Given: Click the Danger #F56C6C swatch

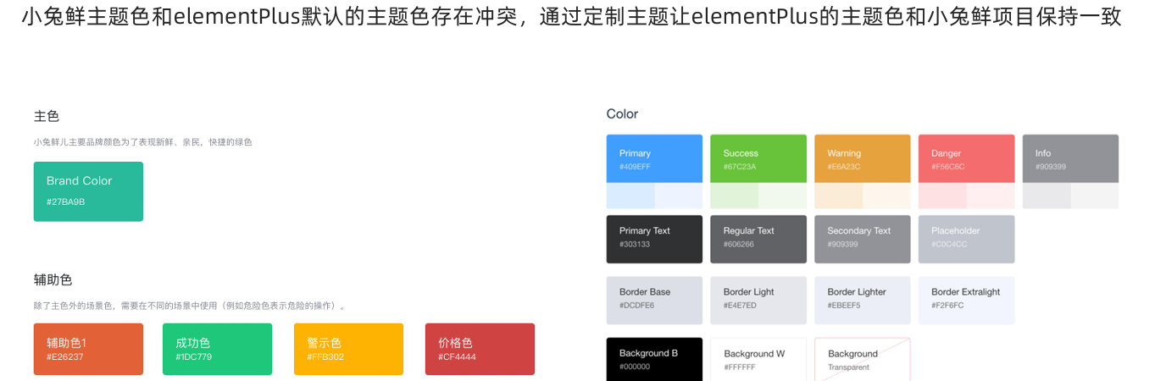Looking at the screenshot, I should 966,158.
